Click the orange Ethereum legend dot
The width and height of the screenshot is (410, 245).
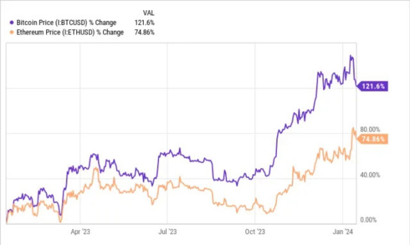(x=12, y=32)
